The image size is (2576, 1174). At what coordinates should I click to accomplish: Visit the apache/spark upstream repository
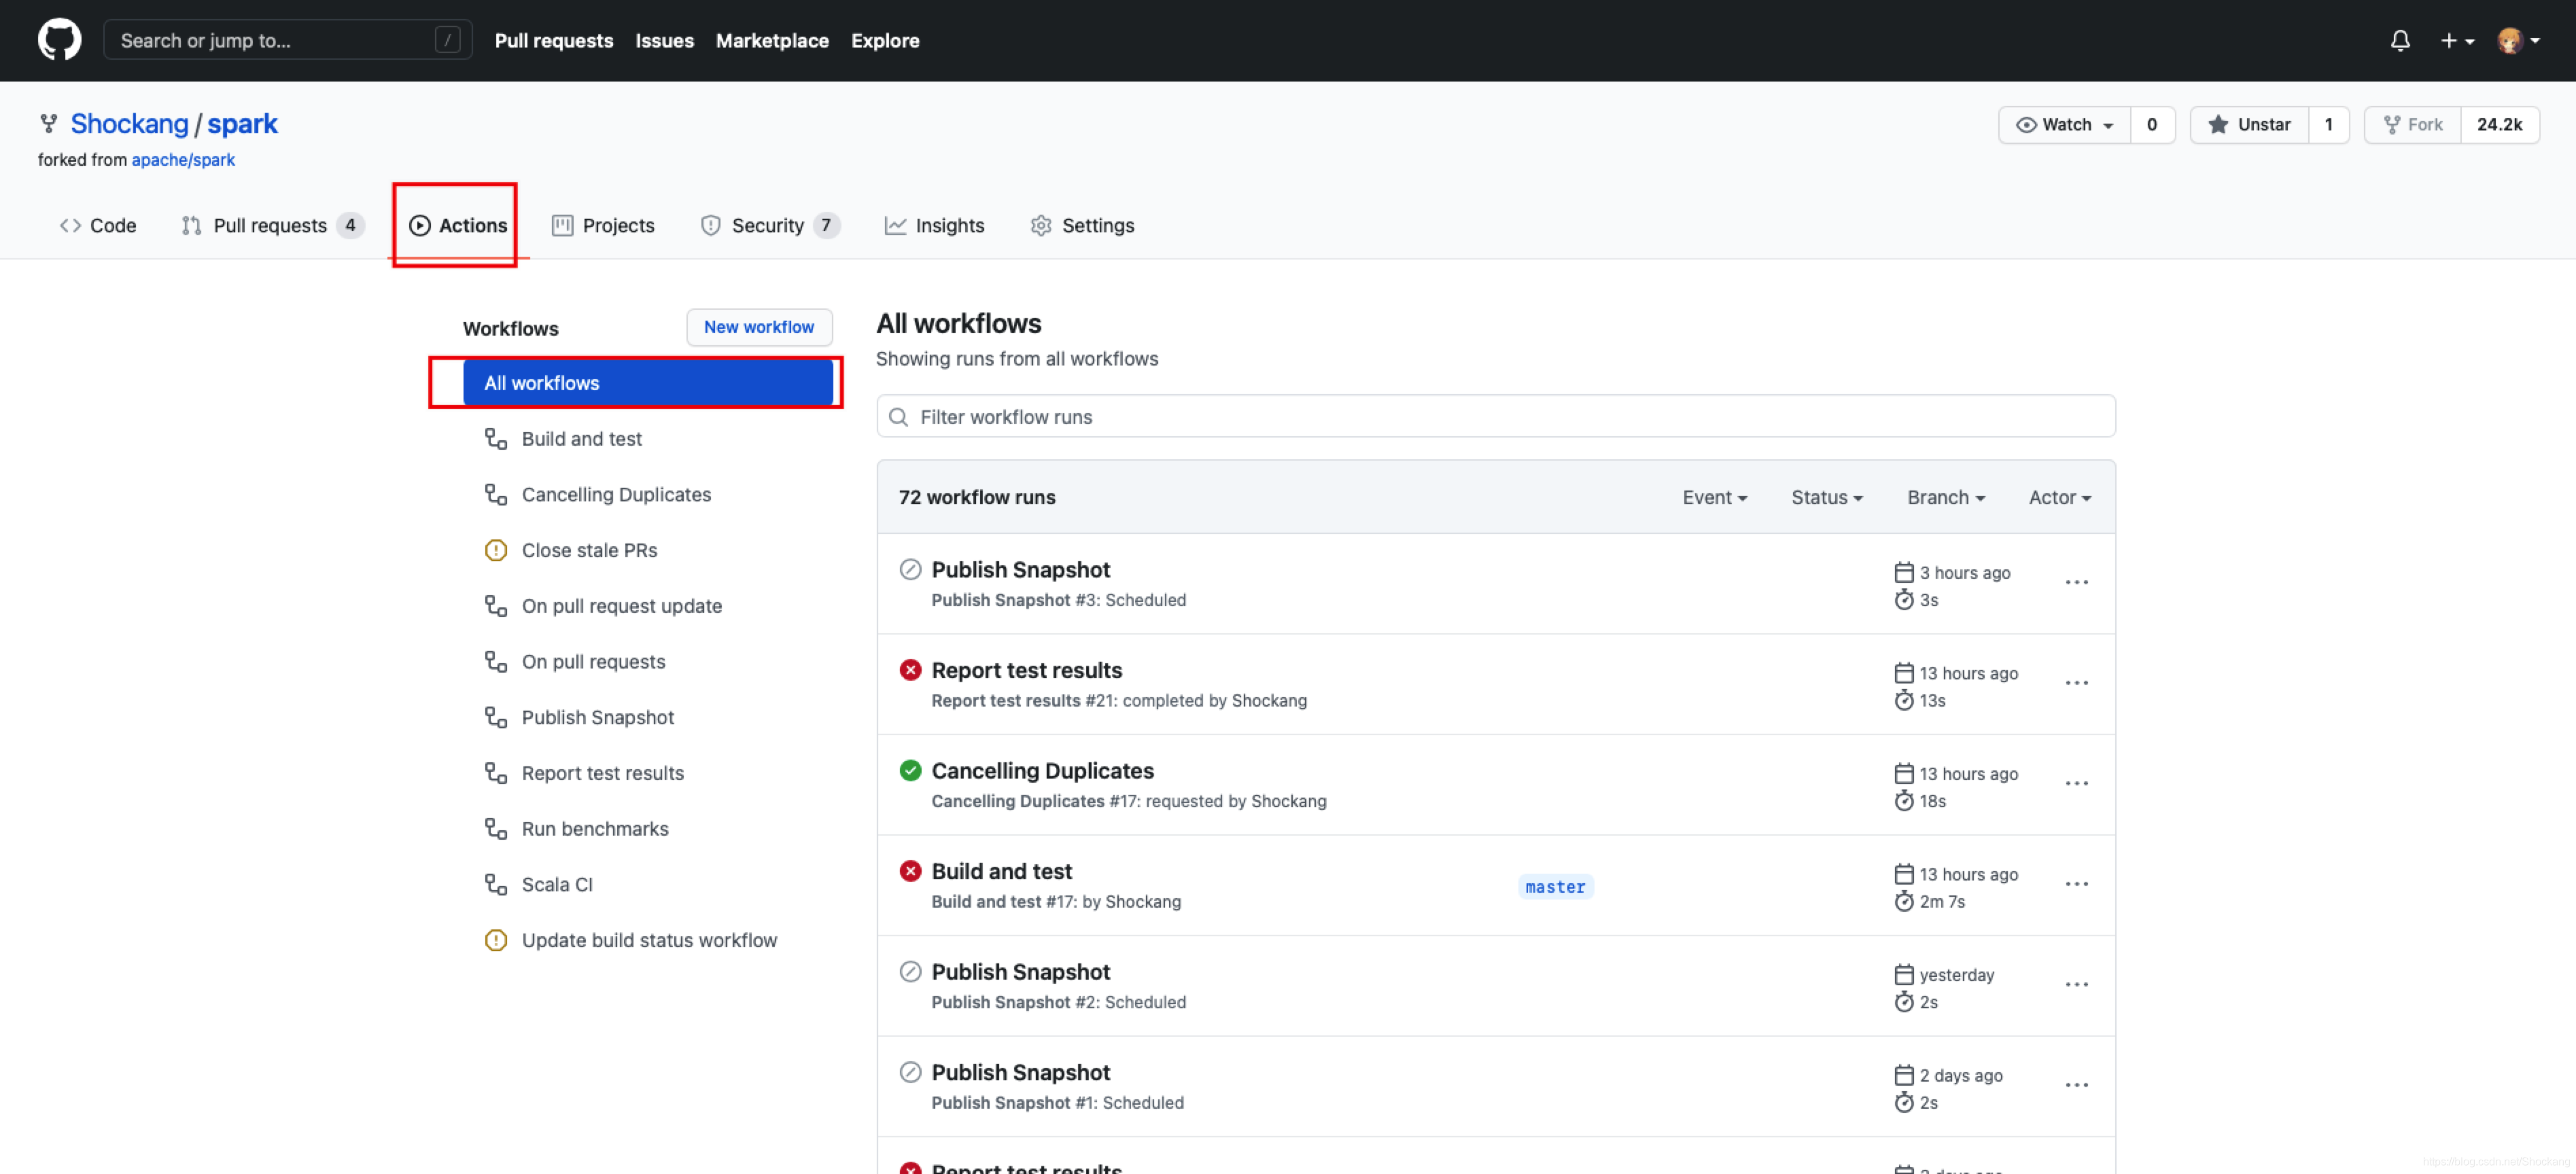click(x=183, y=159)
